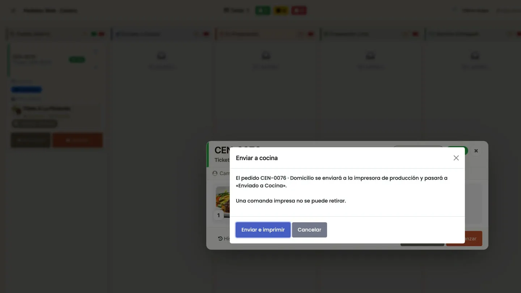The image size is (521, 293).
Task: Click the 'Enviar a cocina' dialog title
Action: [x=257, y=158]
